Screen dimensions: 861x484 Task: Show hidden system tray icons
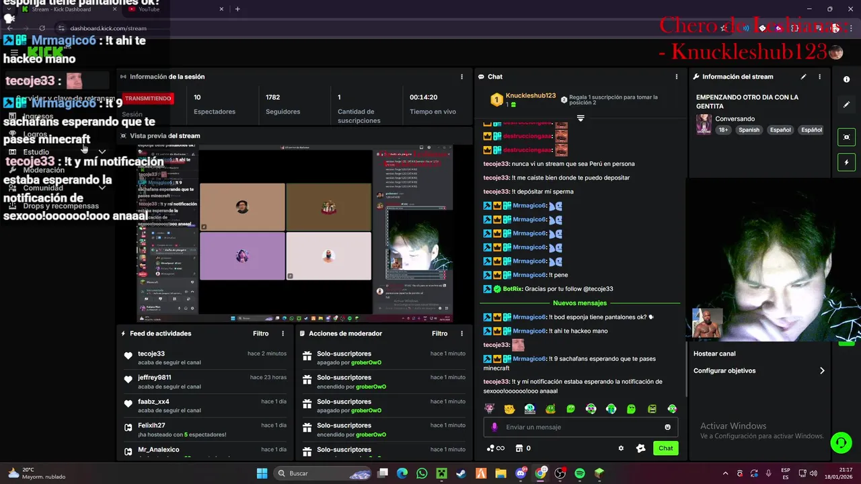pyautogui.click(x=725, y=473)
